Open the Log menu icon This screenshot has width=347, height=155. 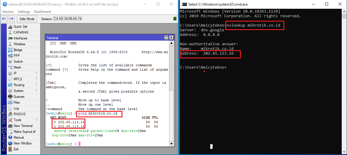10,108
